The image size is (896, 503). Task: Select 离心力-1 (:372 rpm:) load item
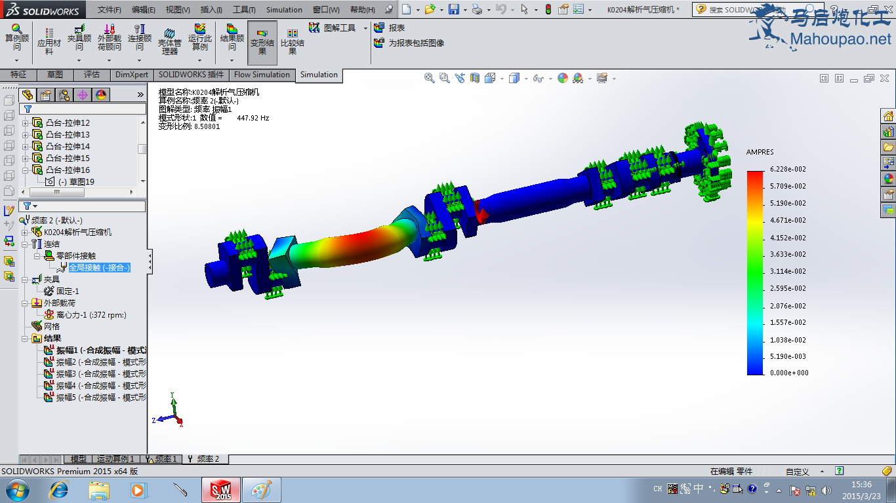coord(91,315)
